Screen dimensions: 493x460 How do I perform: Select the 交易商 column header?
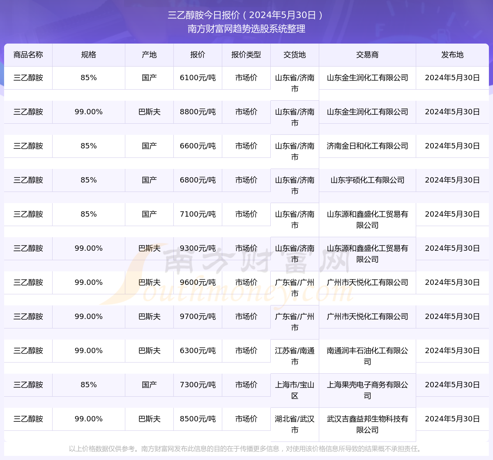pyautogui.click(x=367, y=55)
